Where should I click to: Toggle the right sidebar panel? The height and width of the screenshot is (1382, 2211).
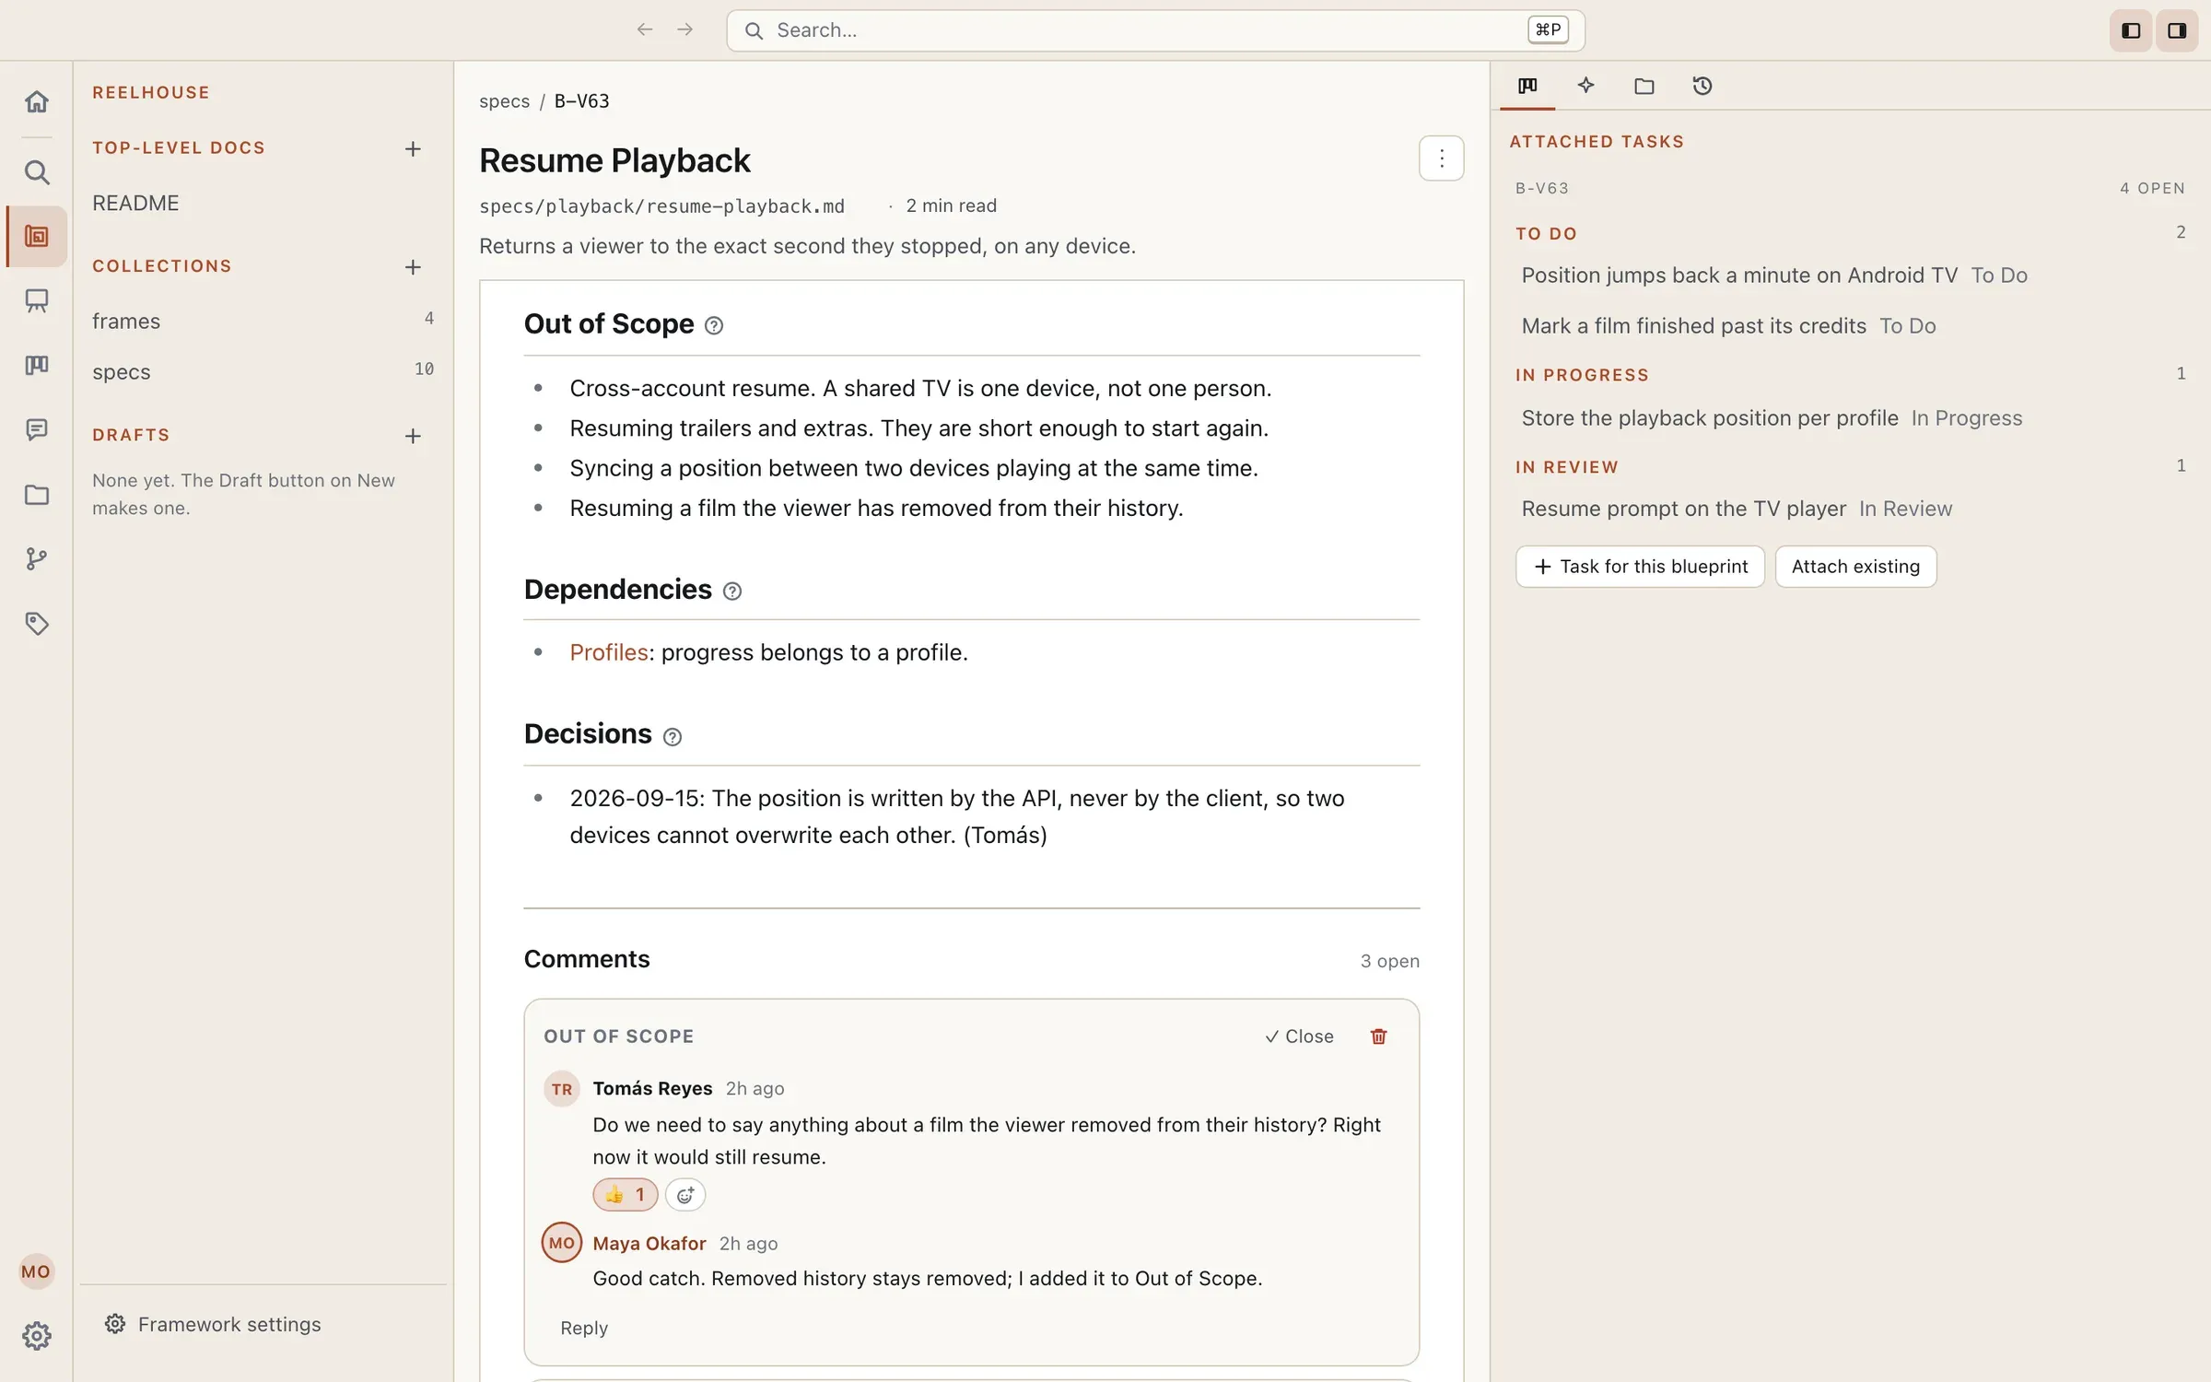pos(2177,31)
